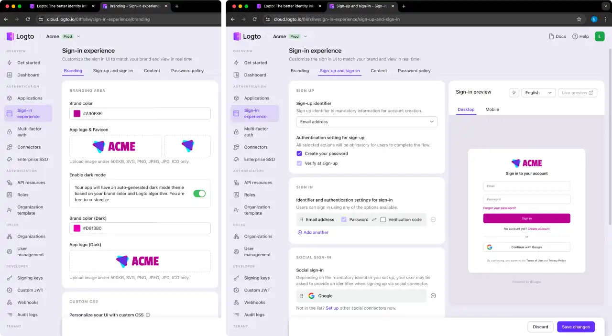Open tab list chevron in right browser
The width and height of the screenshot is (612, 336).
(x=605, y=6)
